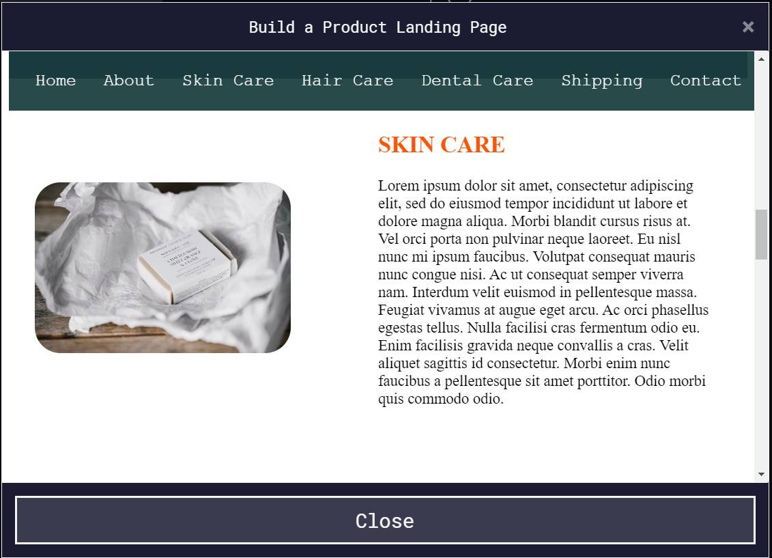The height and width of the screenshot is (558, 772).
Task: Click the soap product photo
Action: click(x=162, y=268)
